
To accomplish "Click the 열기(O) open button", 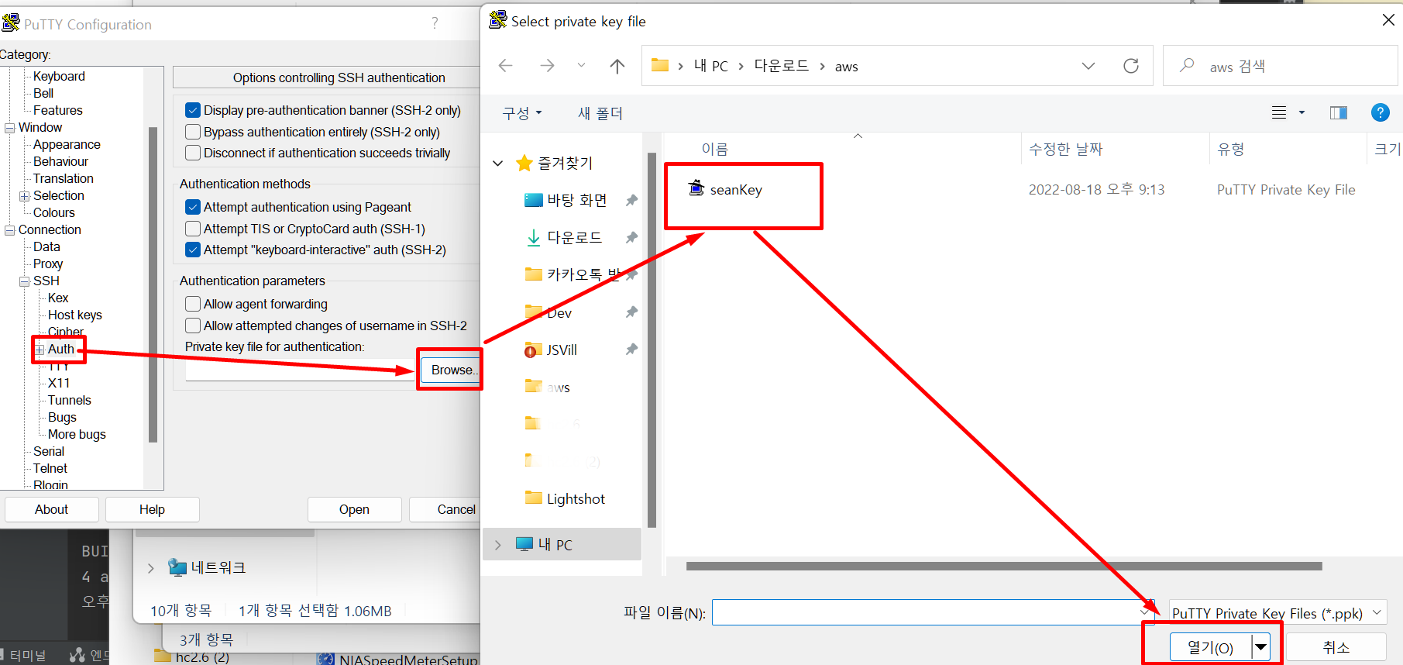I will coord(1210,647).
